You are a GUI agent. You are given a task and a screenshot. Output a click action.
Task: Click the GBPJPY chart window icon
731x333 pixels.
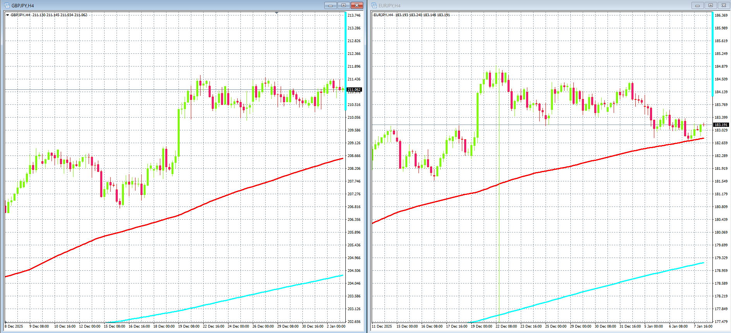point(7,5)
